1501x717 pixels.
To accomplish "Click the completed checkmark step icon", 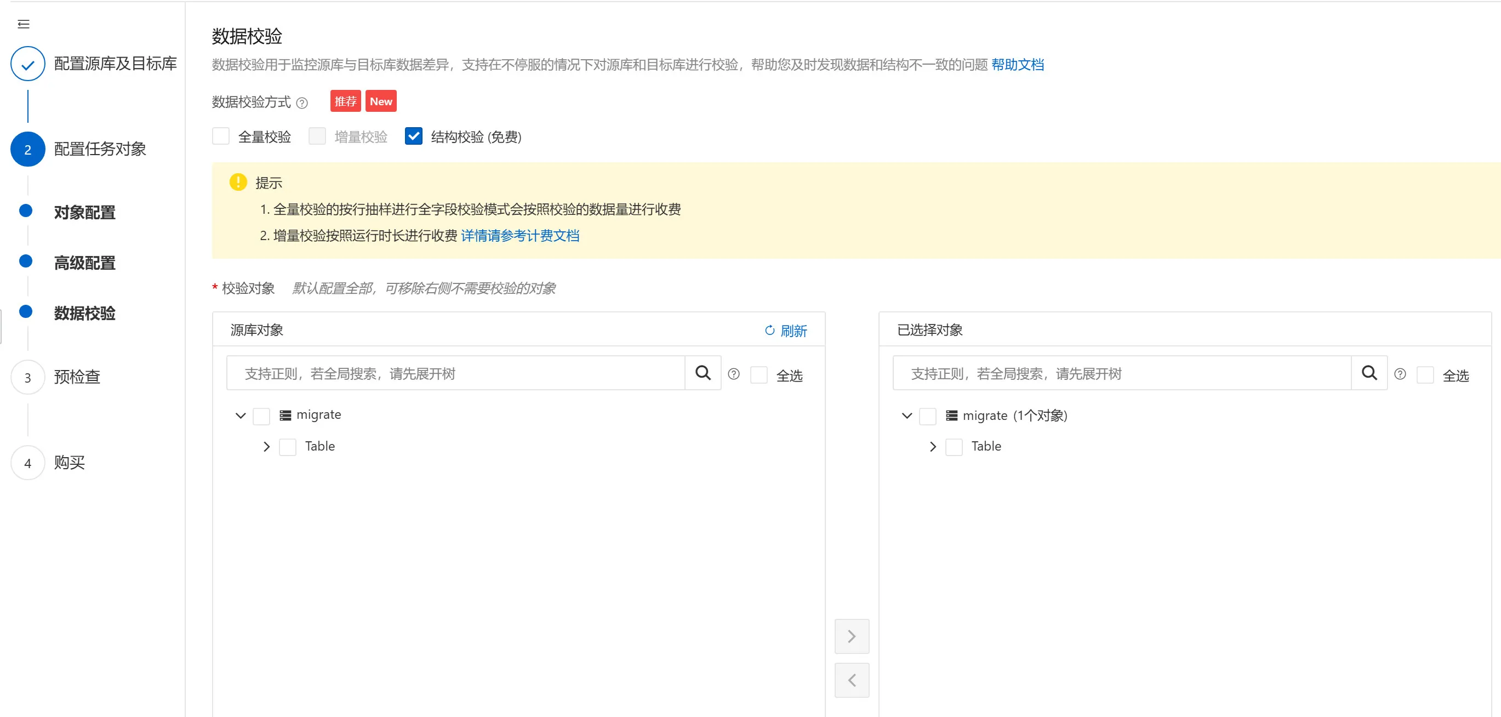I will click(27, 64).
